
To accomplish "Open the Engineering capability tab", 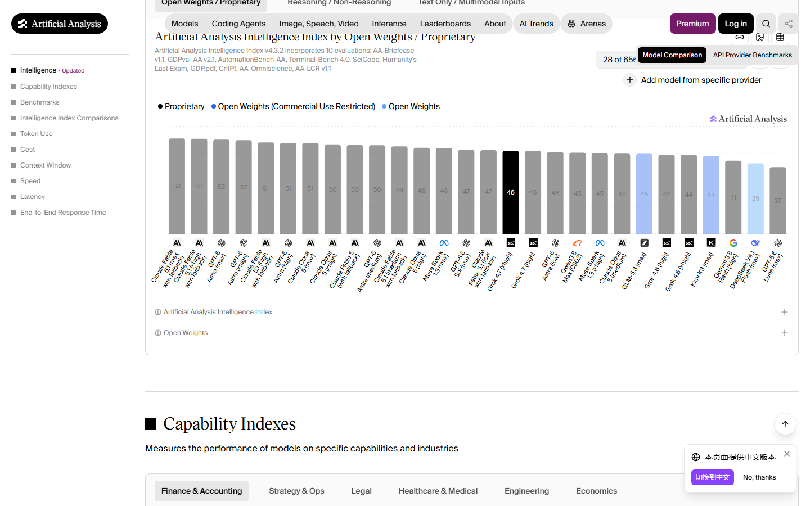I will [526, 491].
